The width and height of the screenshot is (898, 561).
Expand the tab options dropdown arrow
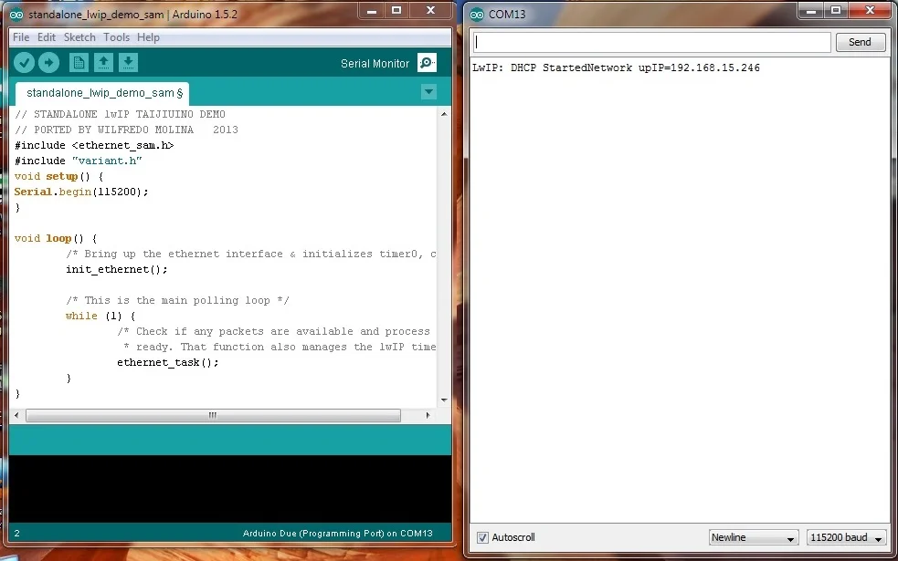click(428, 92)
